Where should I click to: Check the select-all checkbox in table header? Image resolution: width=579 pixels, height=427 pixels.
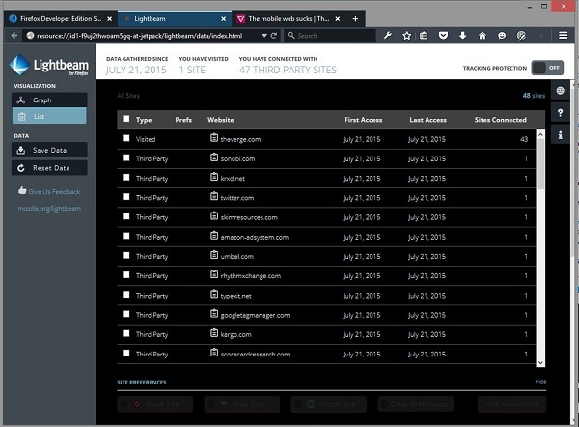coord(125,120)
